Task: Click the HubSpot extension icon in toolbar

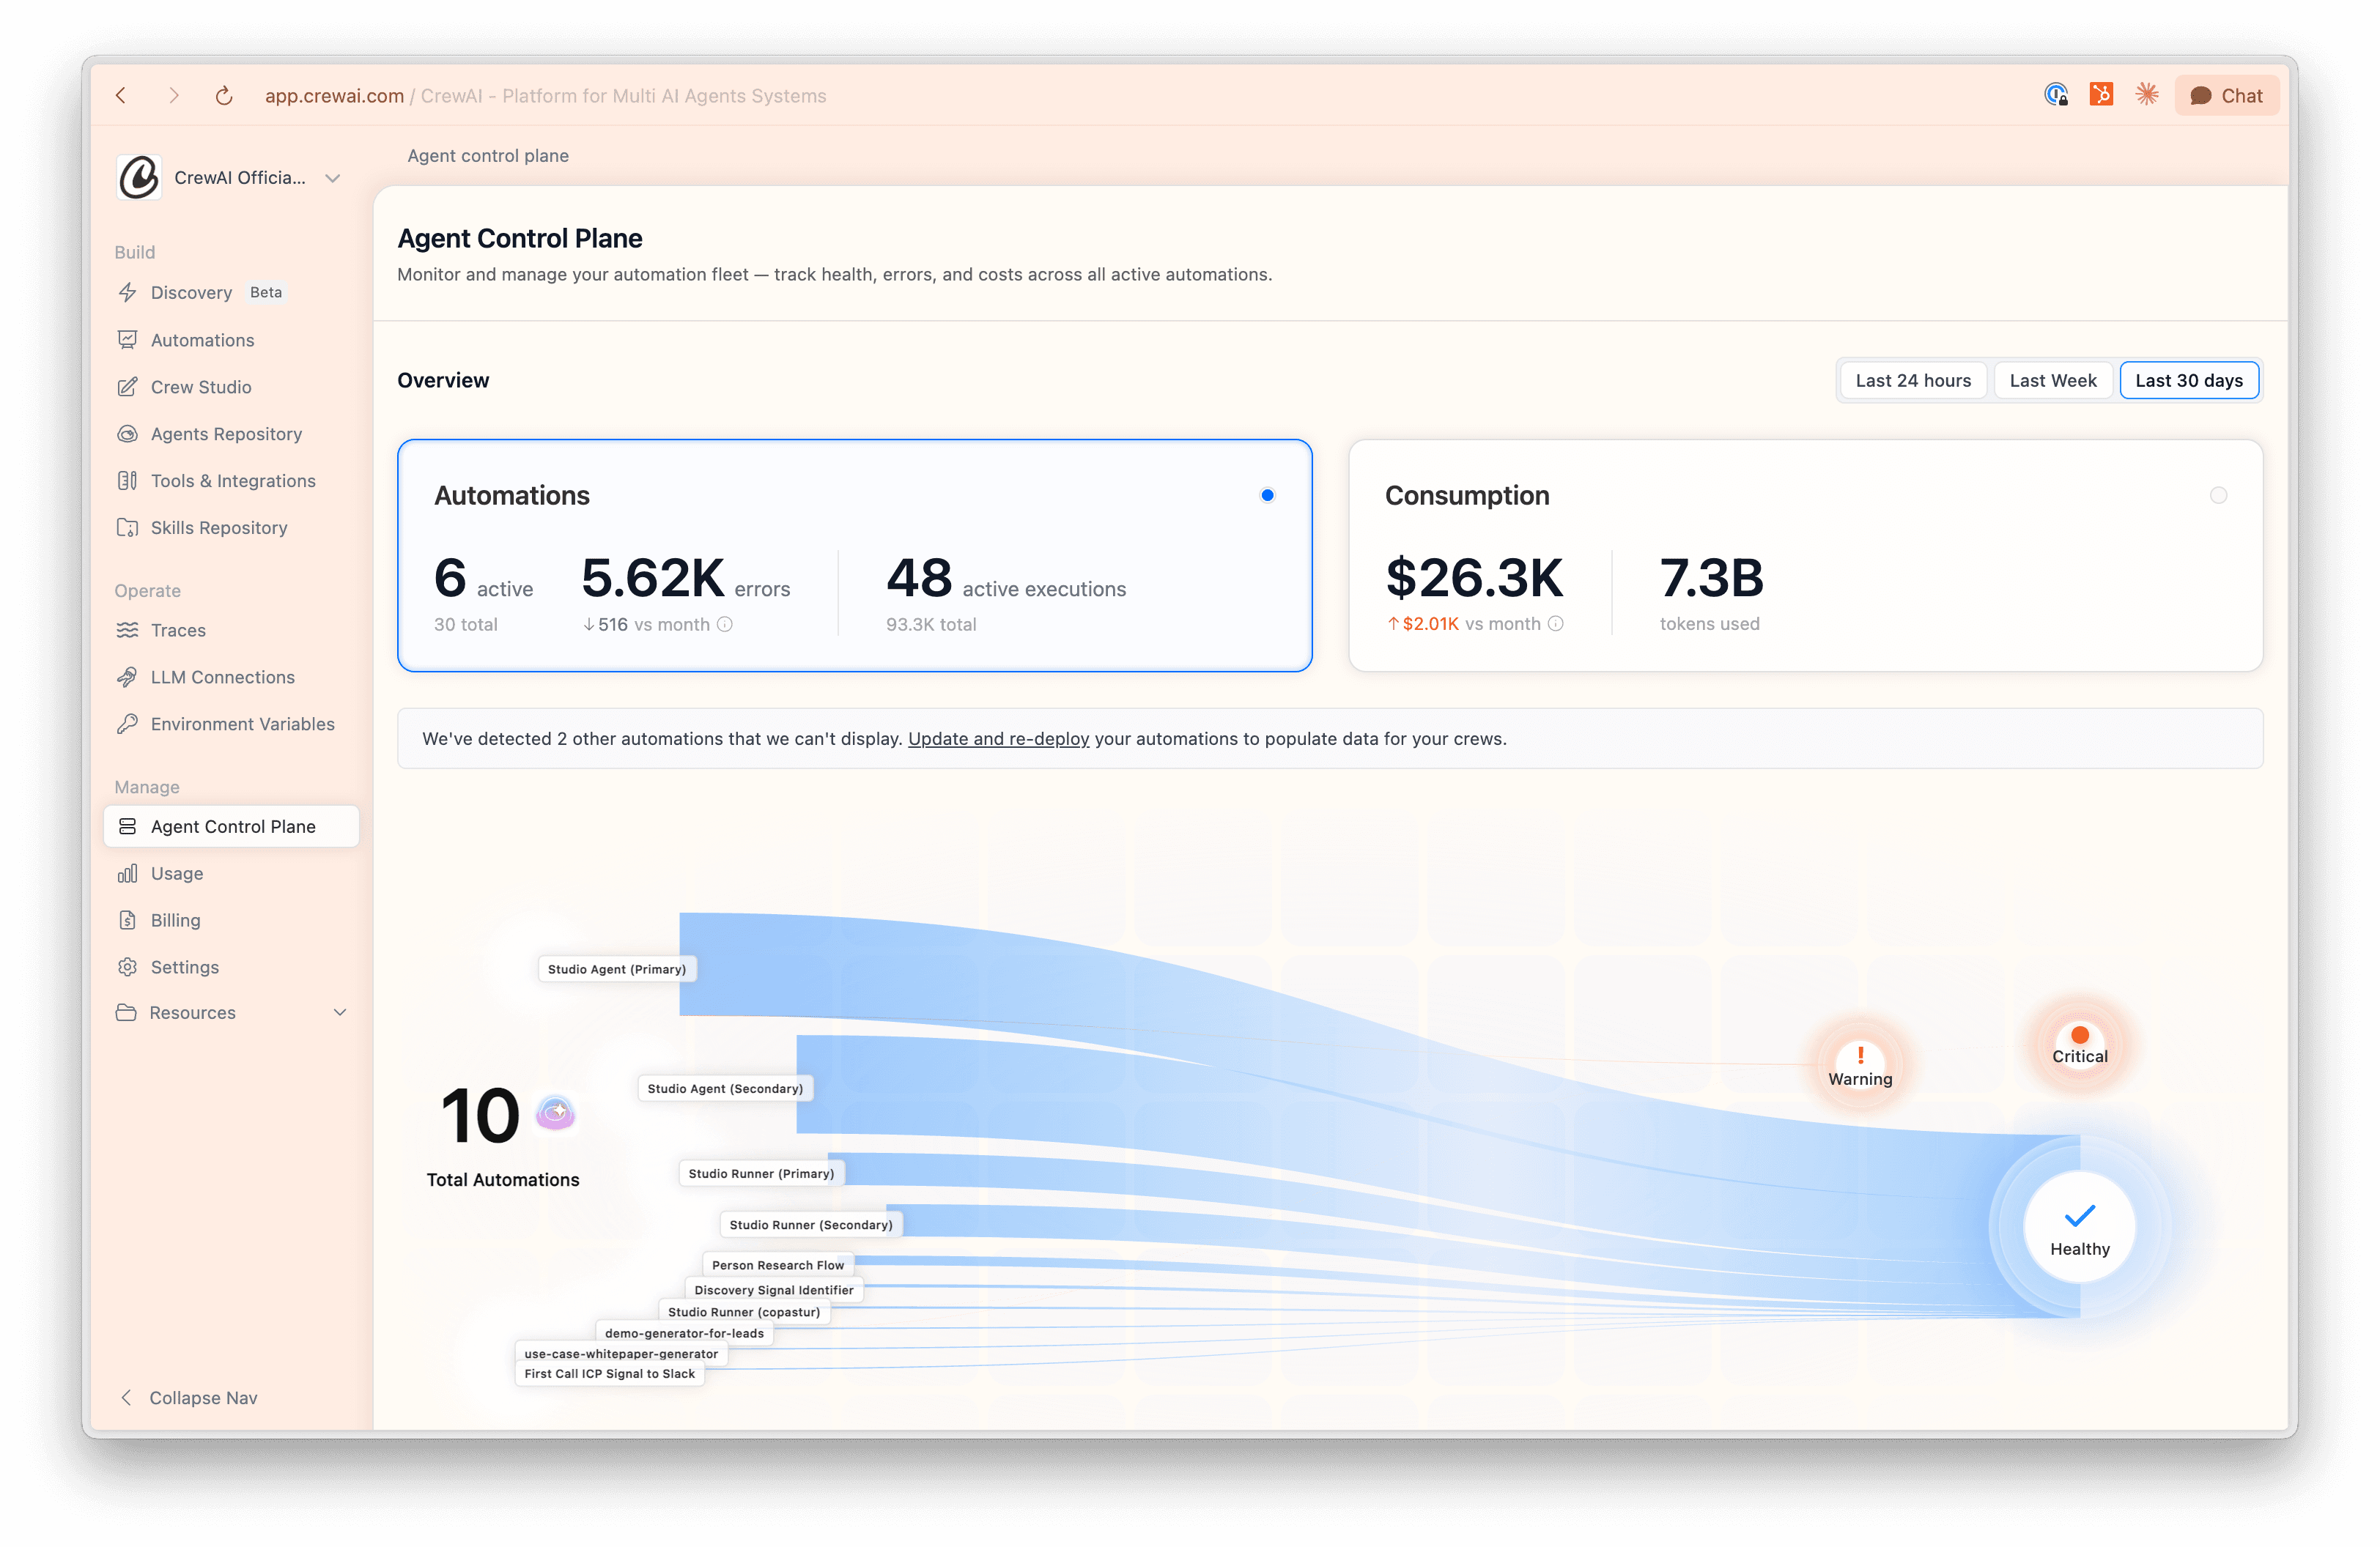Action: pyautogui.click(x=2101, y=95)
